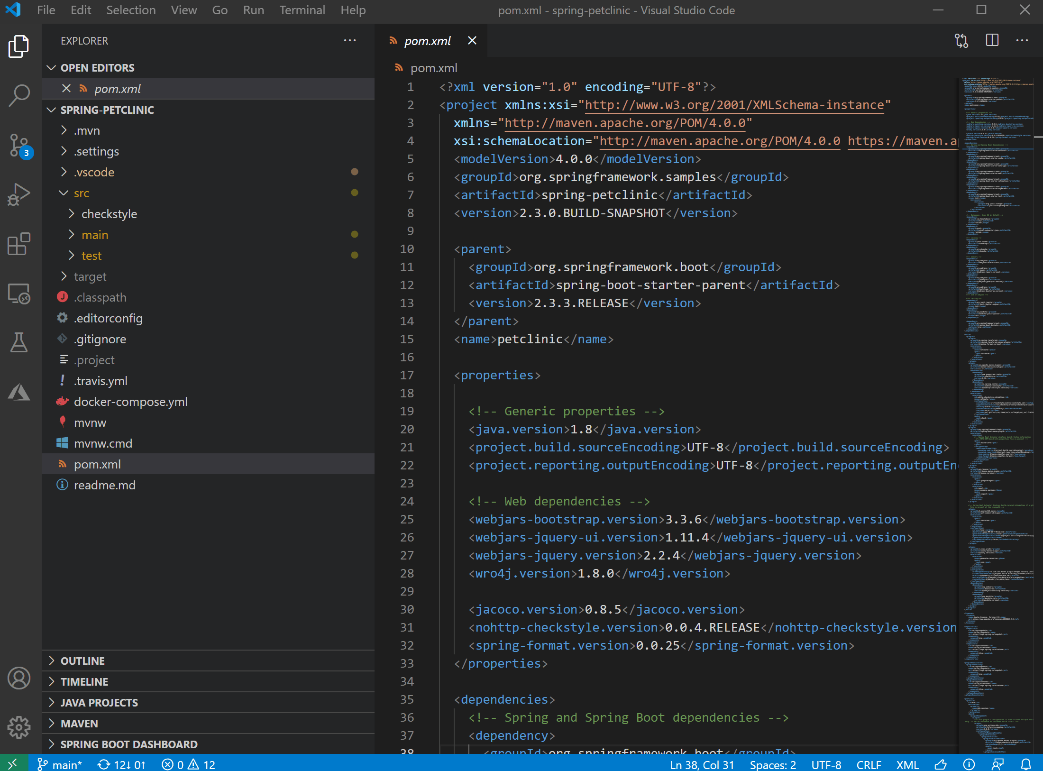Toggle Problems panel via errors and warnings
1043x771 pixels.
[x=188, y=764]
